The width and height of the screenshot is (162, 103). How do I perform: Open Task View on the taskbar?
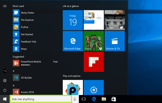coord(83,99)
